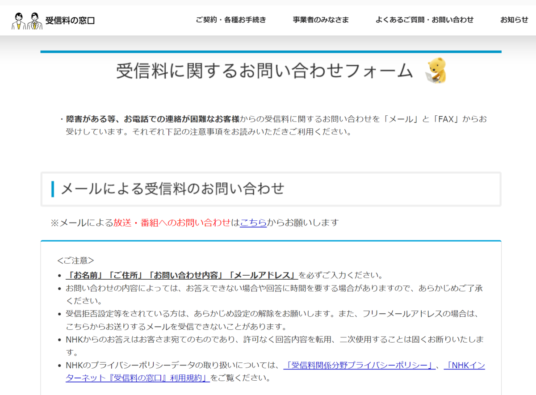The width and height of the screenshot is (536, 395).
Task: Click red text 放送・番組へのお問い合わせ
Action: pyautogui.click(x=172, y=223)
